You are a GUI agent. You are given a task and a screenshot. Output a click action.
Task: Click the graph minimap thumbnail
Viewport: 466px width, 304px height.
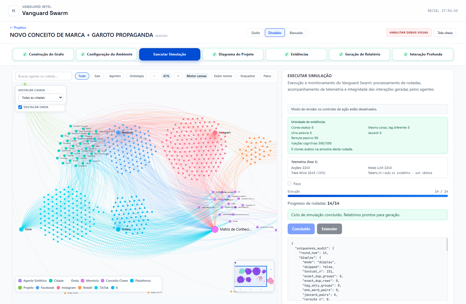(x=254, y=276)
